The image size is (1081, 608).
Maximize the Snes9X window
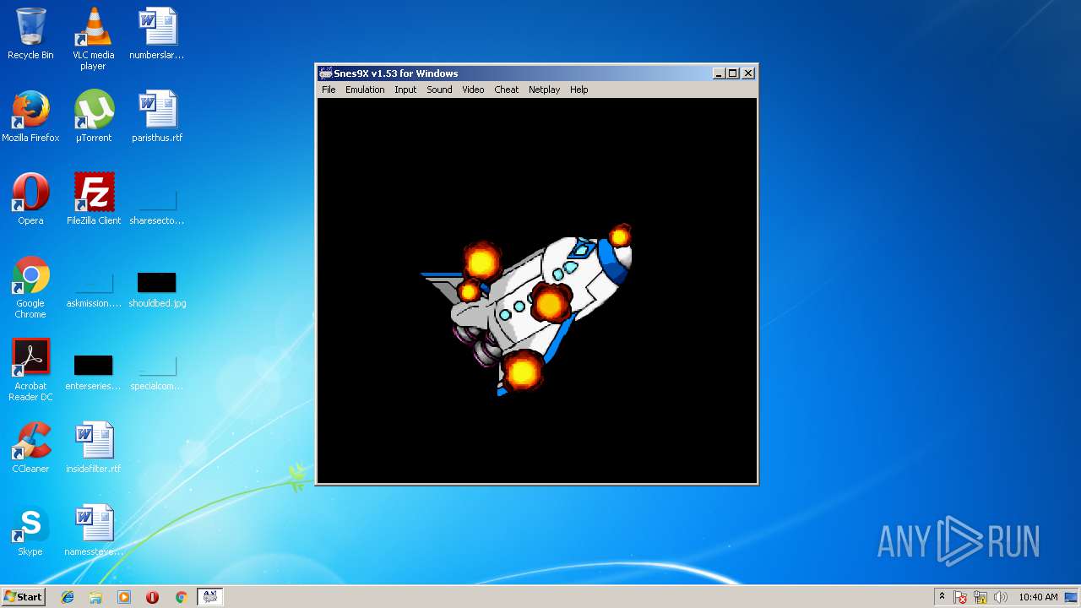point(732,73)
